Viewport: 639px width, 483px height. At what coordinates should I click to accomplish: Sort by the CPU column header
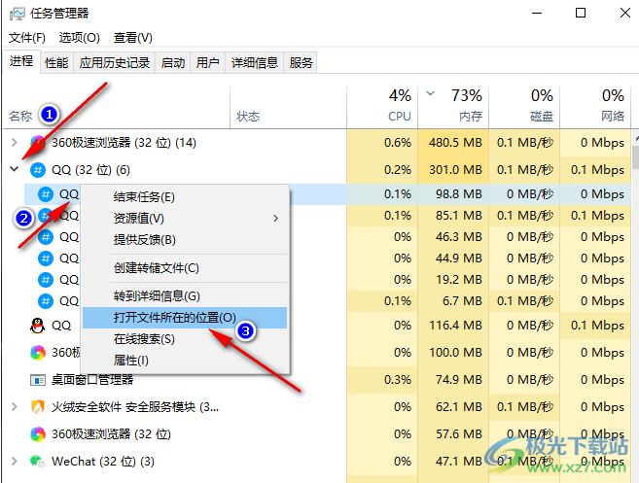tap(382, 108)
